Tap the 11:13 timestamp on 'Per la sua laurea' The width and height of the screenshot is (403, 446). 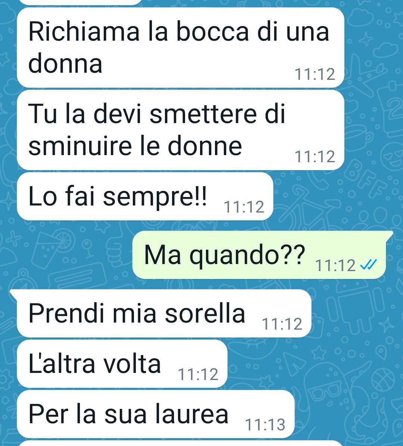point(265,425)
